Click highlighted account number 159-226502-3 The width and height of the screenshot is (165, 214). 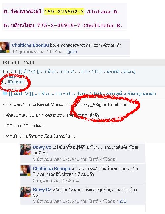[x=64, y=12]
